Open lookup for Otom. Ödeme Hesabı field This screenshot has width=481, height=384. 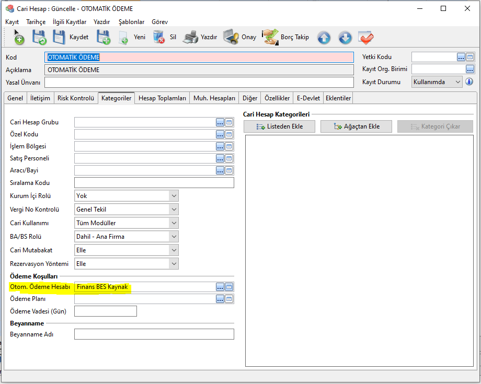tap(220, 287)
